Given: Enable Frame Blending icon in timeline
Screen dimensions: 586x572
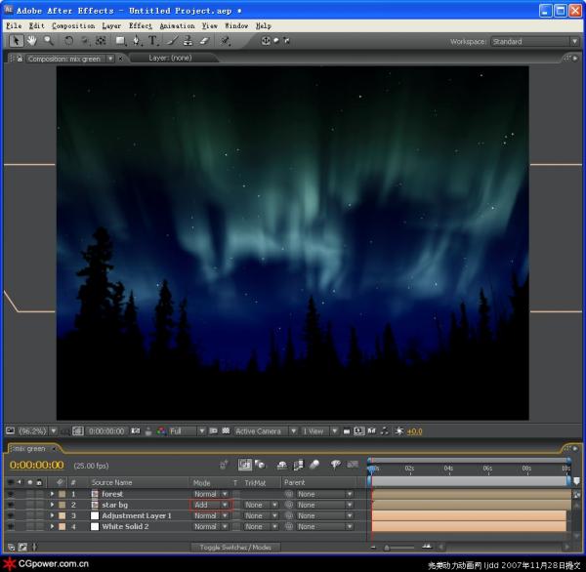Looking at the screenshot, I should pos(298,465).
